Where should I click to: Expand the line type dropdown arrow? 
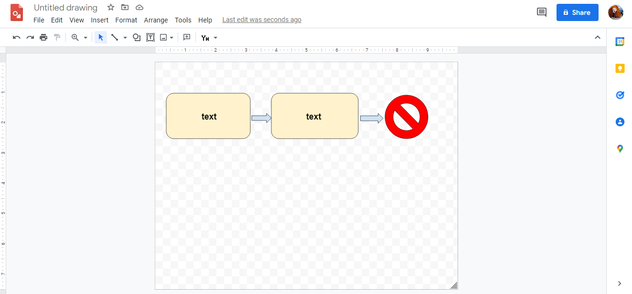pos(125,37)
